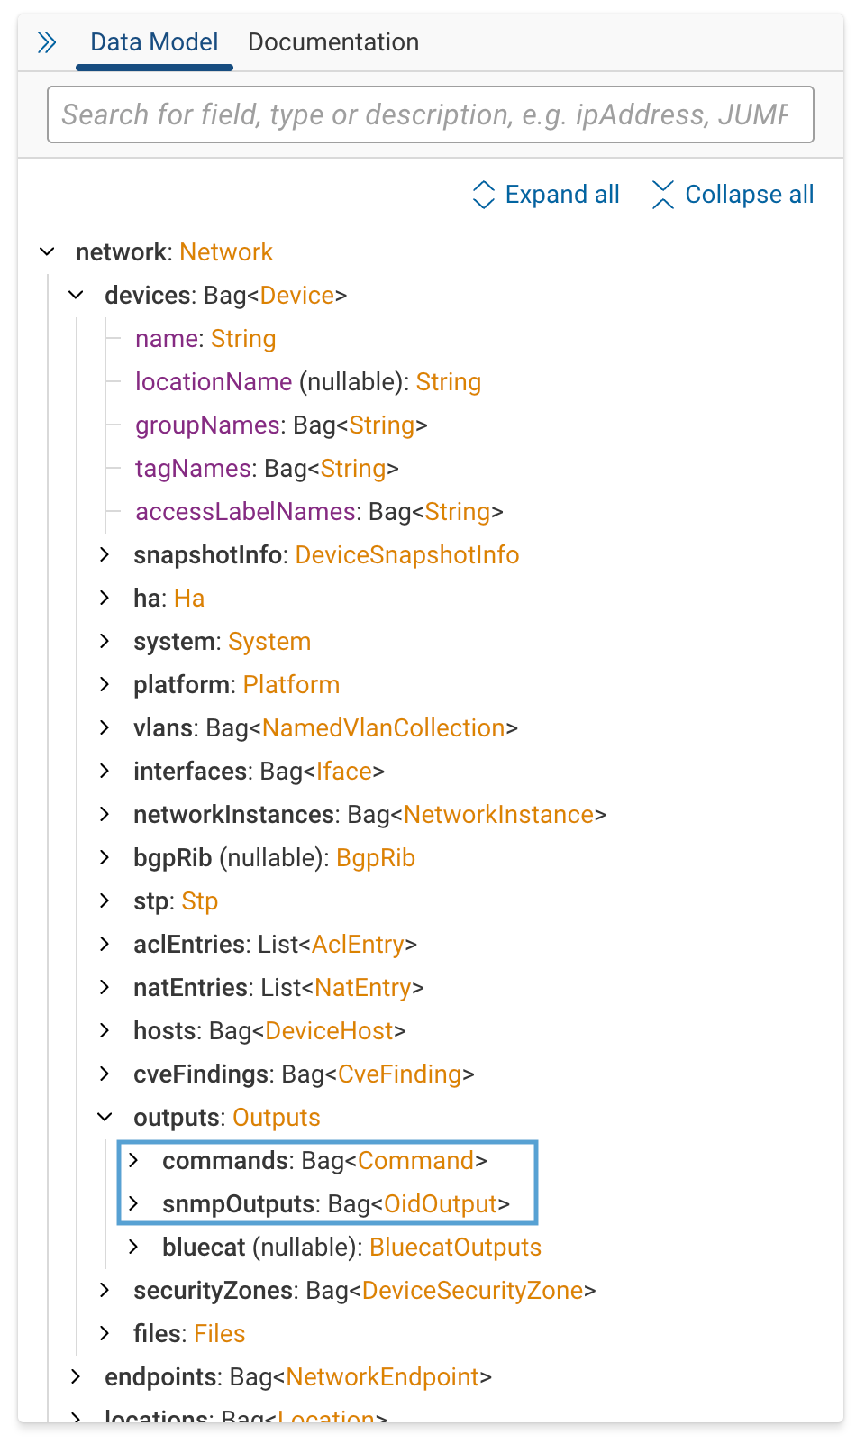Viewport: 865px width, 1444px height.
Task: Expand the securityZones node
Action: [105, 1290]
